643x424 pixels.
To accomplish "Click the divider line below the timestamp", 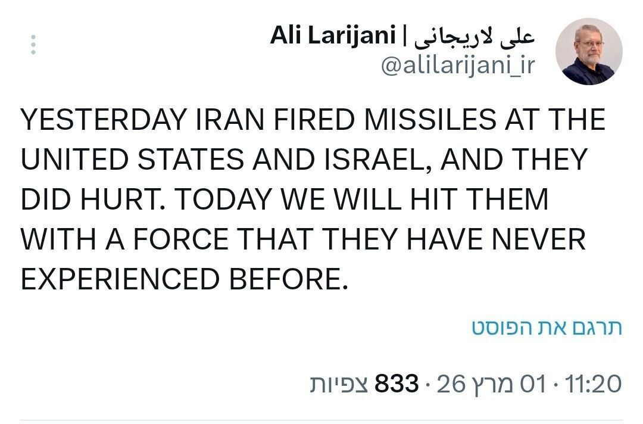I will click(321, 420).
